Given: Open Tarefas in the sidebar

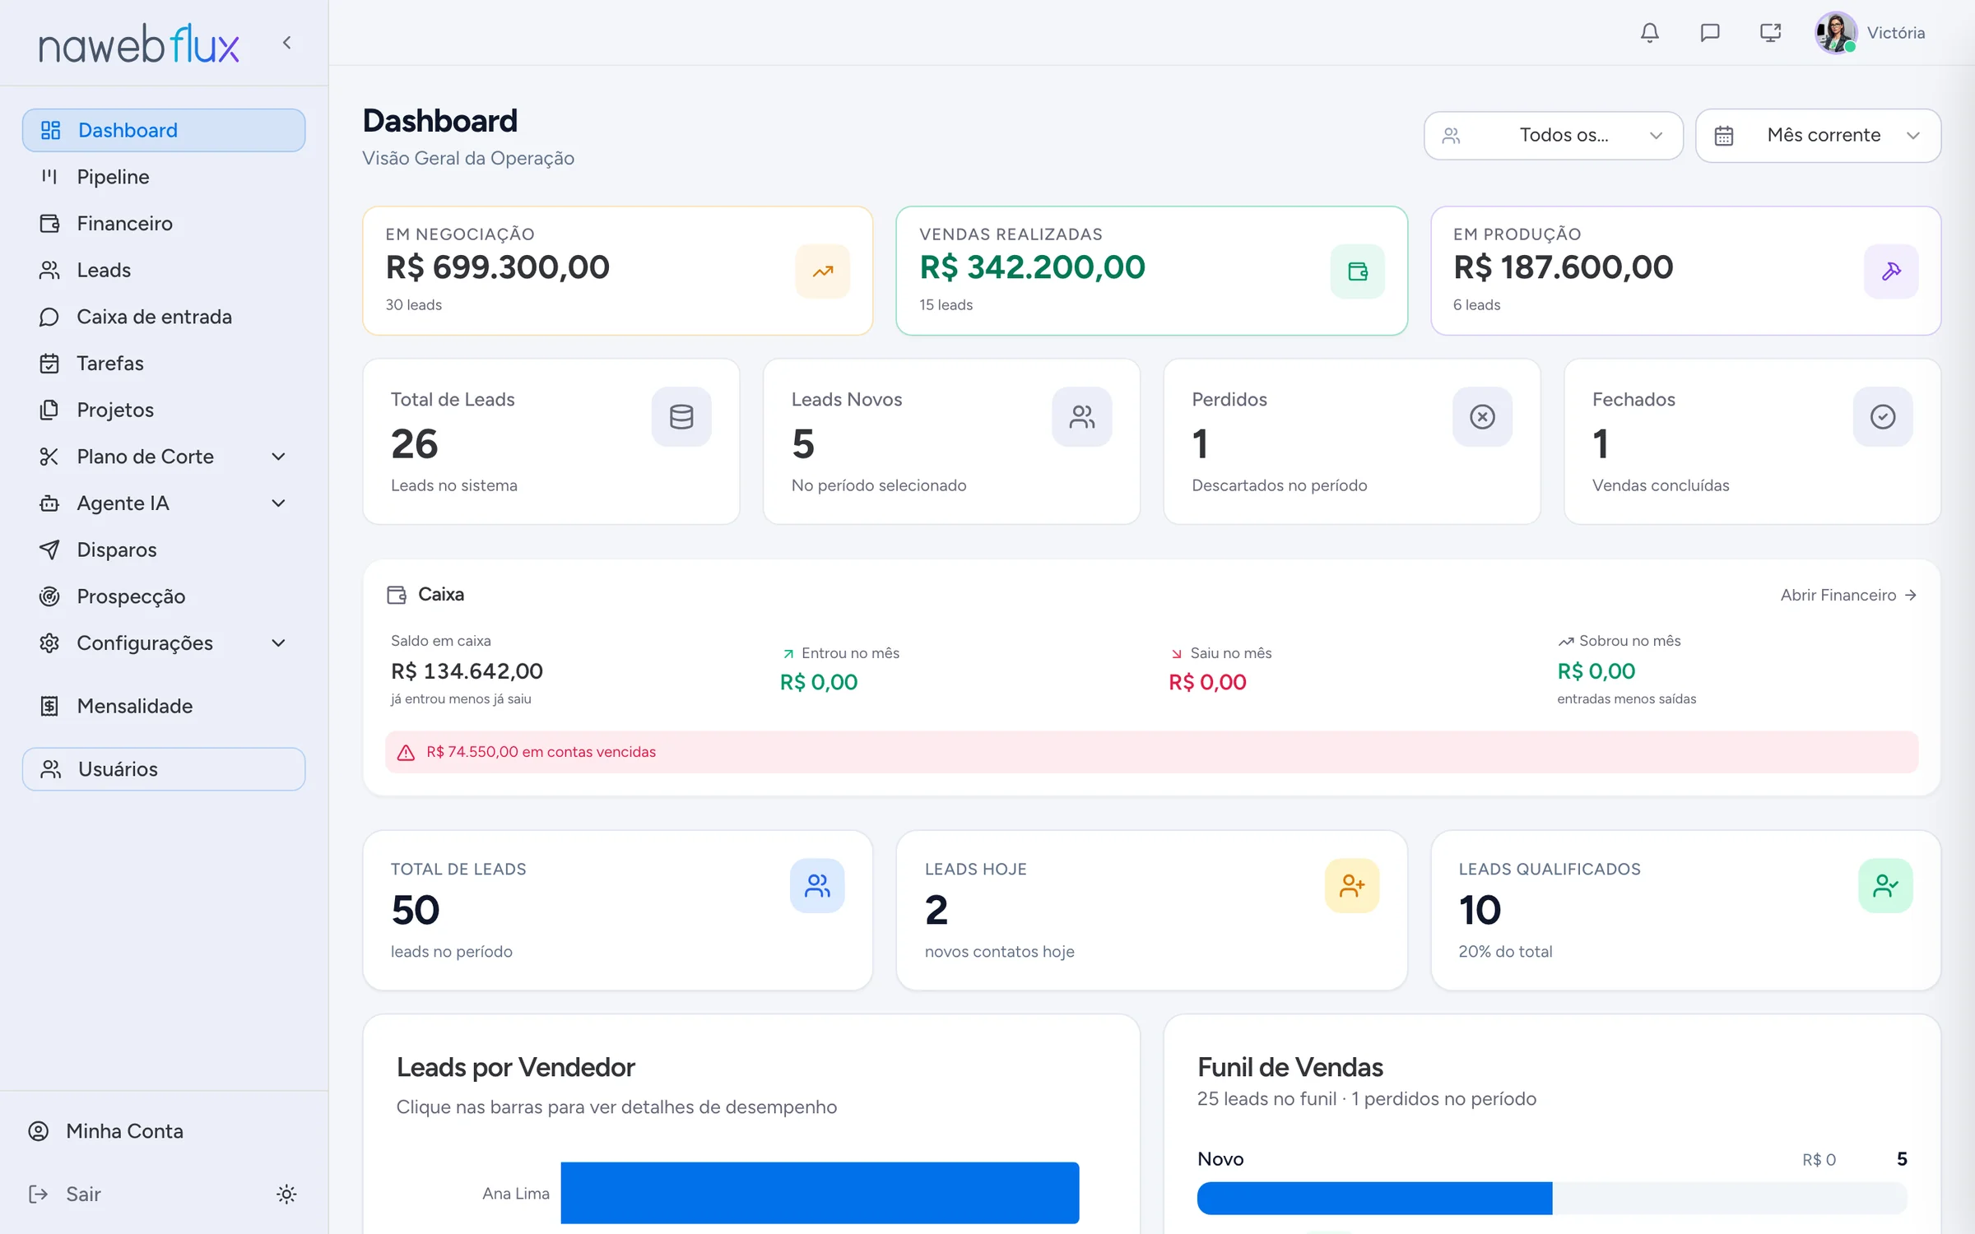Looking at the screenshot, I should (164, 363).
